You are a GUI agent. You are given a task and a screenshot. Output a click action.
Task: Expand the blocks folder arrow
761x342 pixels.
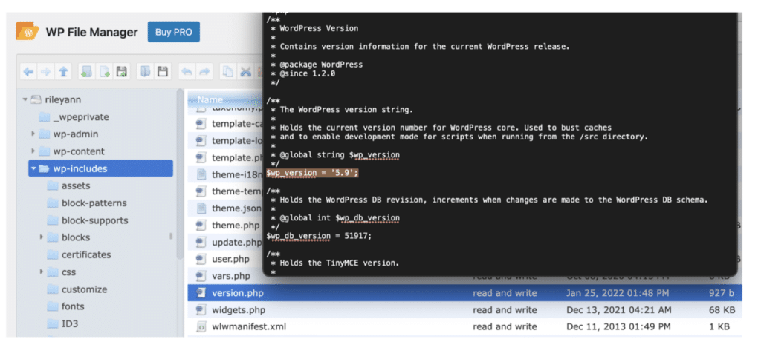(42, 237)
